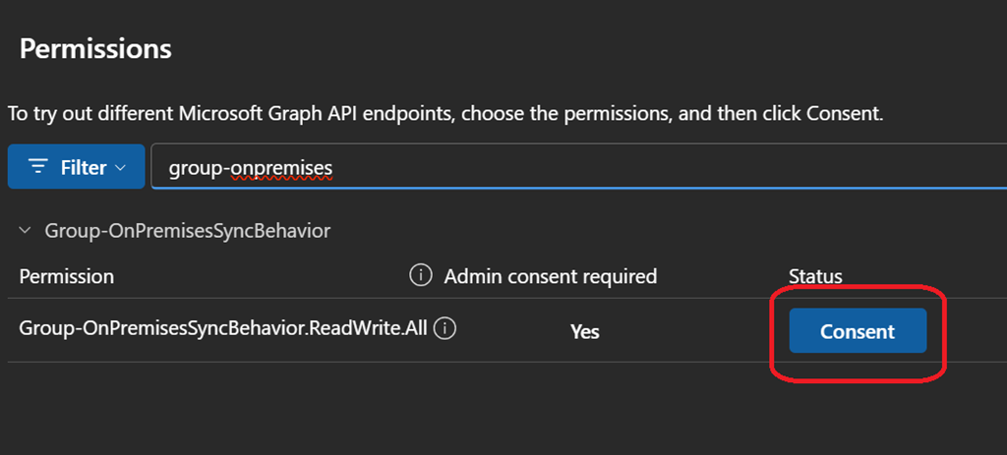Viewport: 1007px width, 455px height.
Task: Open info icon next to ReadWrite.All permission
Action: coord(444,328)
